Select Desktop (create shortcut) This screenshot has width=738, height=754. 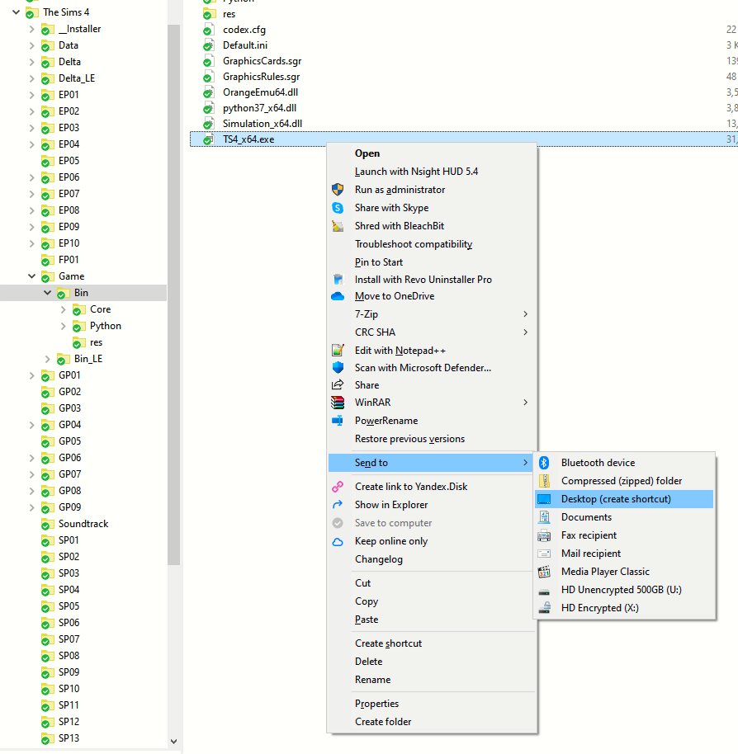pos(616,499)
